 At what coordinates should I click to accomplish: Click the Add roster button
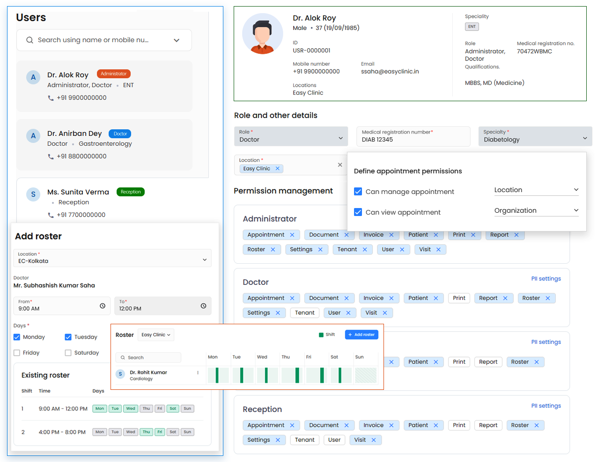coord(362,335)
